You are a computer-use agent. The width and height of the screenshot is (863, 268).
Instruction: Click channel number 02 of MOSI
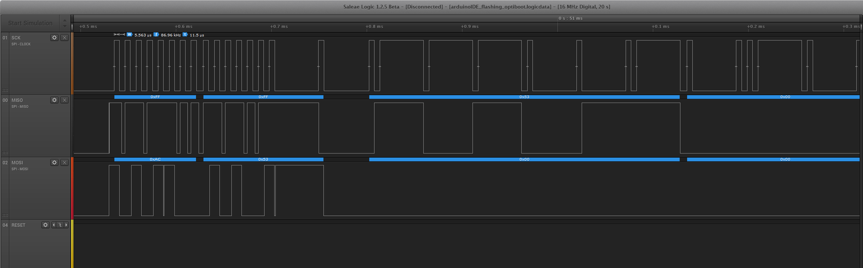tap(5, 163)
